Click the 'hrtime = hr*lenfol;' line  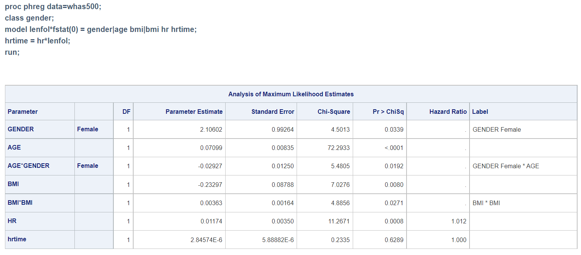coord(38,41)
